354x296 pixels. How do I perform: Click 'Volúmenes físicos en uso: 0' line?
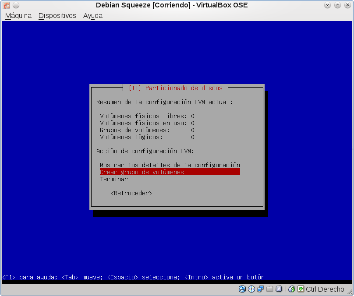tap(147, 123)
